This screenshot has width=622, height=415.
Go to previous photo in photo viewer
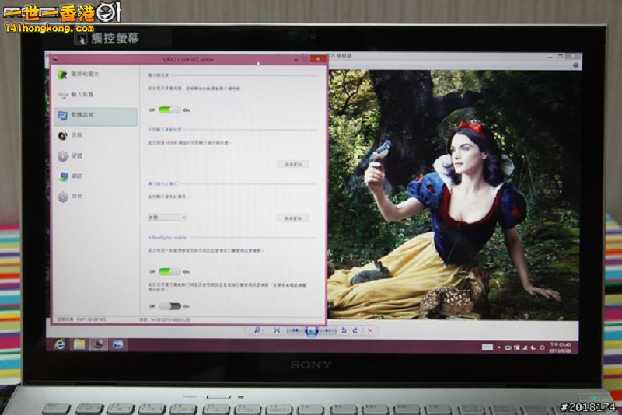coord(295,330)
